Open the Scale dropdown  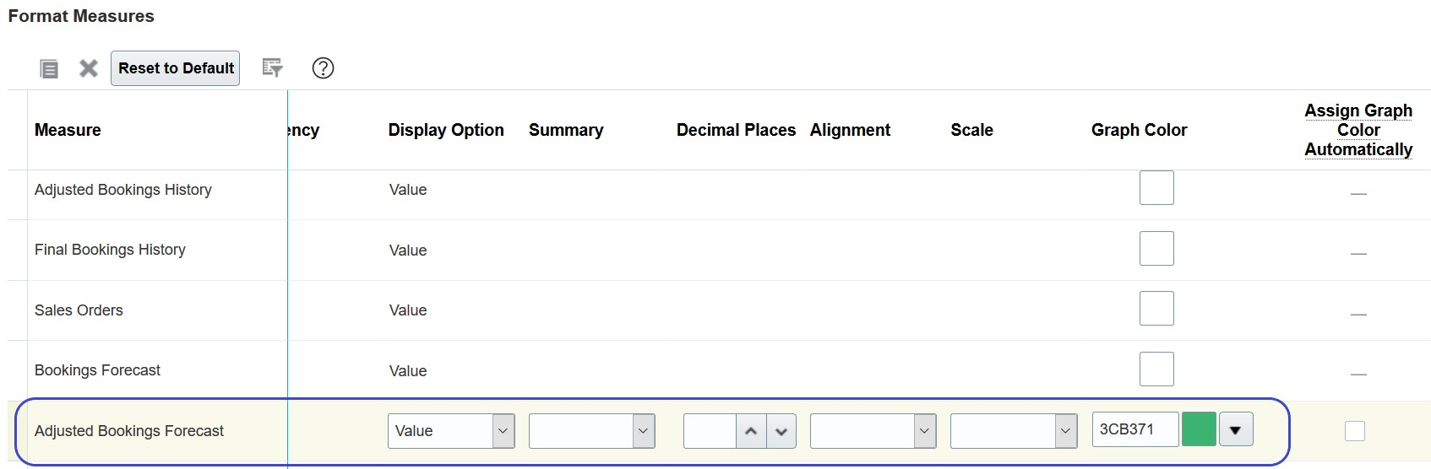coord(1064,431)
